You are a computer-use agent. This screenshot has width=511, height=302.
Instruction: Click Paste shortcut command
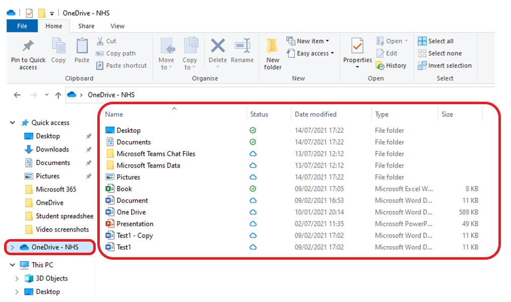121,66
